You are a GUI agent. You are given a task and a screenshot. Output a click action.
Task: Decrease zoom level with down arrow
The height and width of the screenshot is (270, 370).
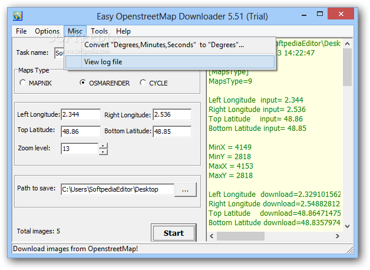[103, 152]
